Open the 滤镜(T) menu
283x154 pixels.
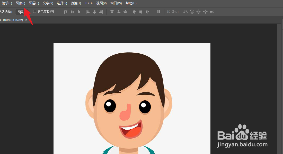click(76, 3)
